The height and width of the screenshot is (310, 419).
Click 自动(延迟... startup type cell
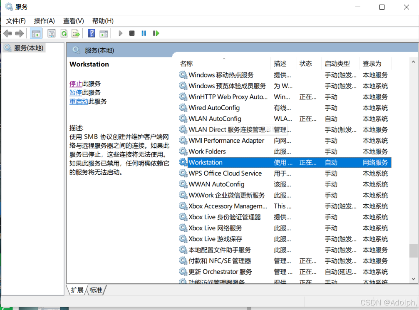[x=340, y=272]
